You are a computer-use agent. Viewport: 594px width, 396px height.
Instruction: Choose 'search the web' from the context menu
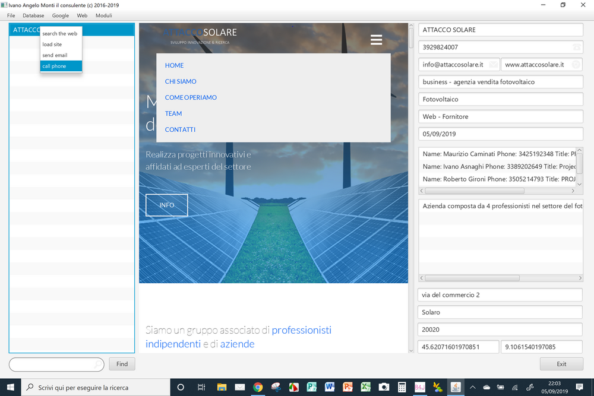pyautogui.click(x=61, y=33)
